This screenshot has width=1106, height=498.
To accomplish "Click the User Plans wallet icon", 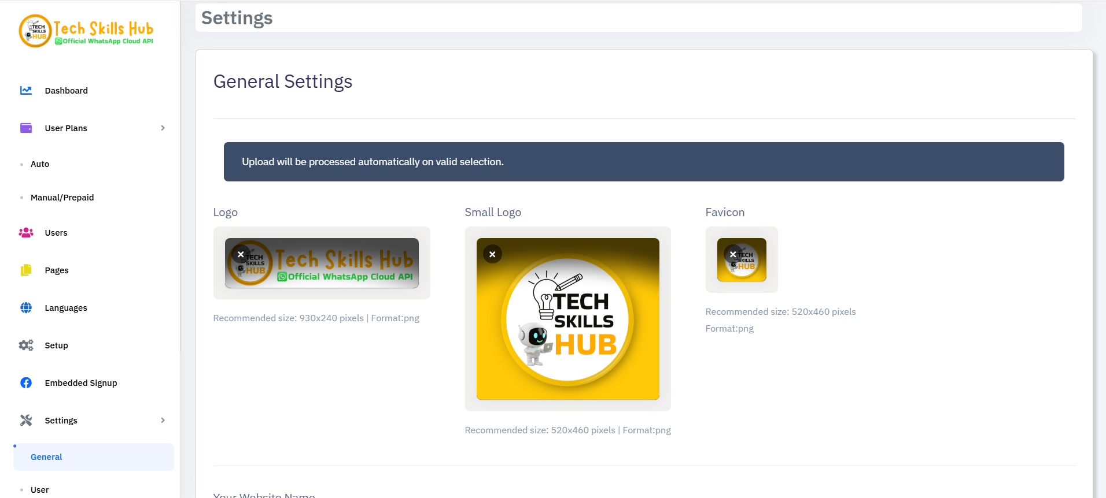I will point(26,128).
